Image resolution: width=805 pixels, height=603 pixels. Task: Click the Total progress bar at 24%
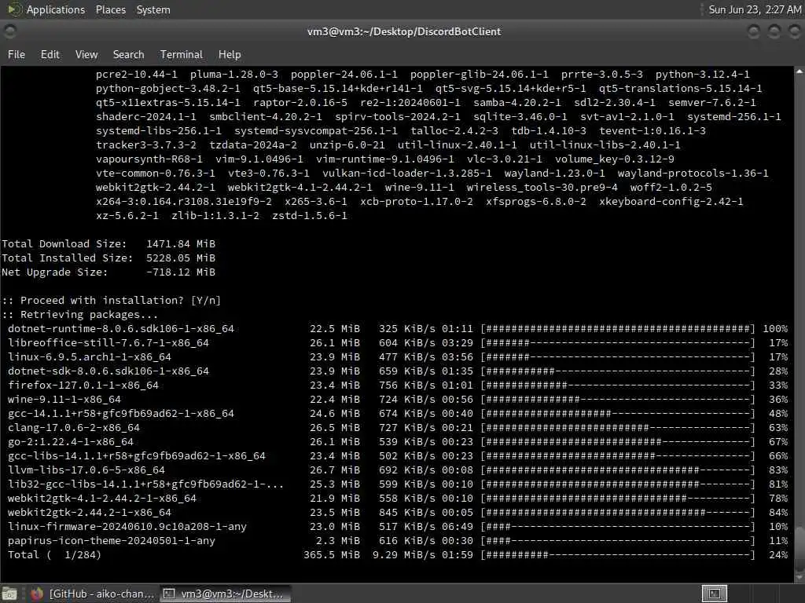(618, 555)
